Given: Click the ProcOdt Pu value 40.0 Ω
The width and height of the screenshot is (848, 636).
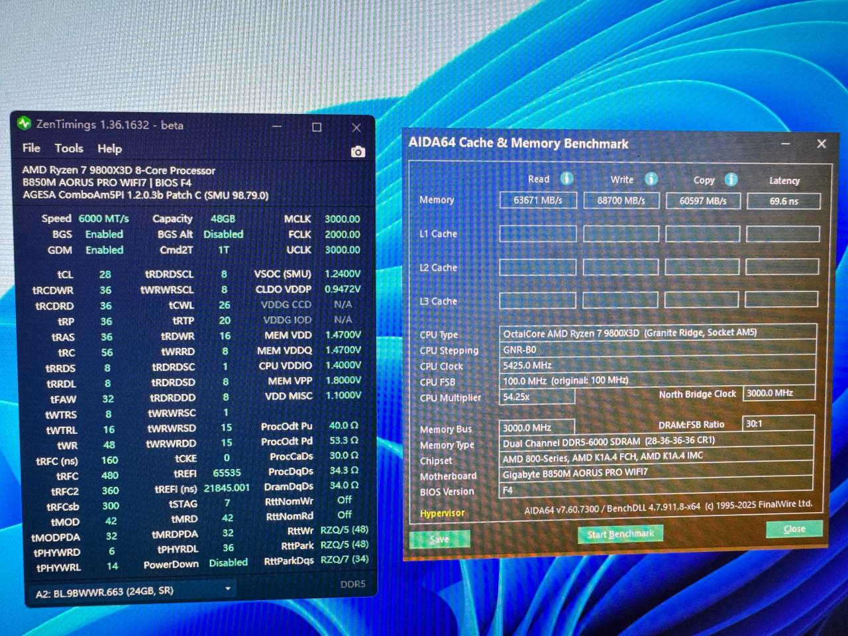Looking at the screenshot, I should (344, 425).
